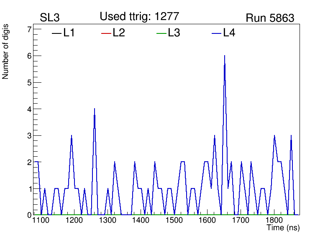This screenshot has height=239, width=333.
Task: Select the L4 legend text label
Action: pos(229,33)
